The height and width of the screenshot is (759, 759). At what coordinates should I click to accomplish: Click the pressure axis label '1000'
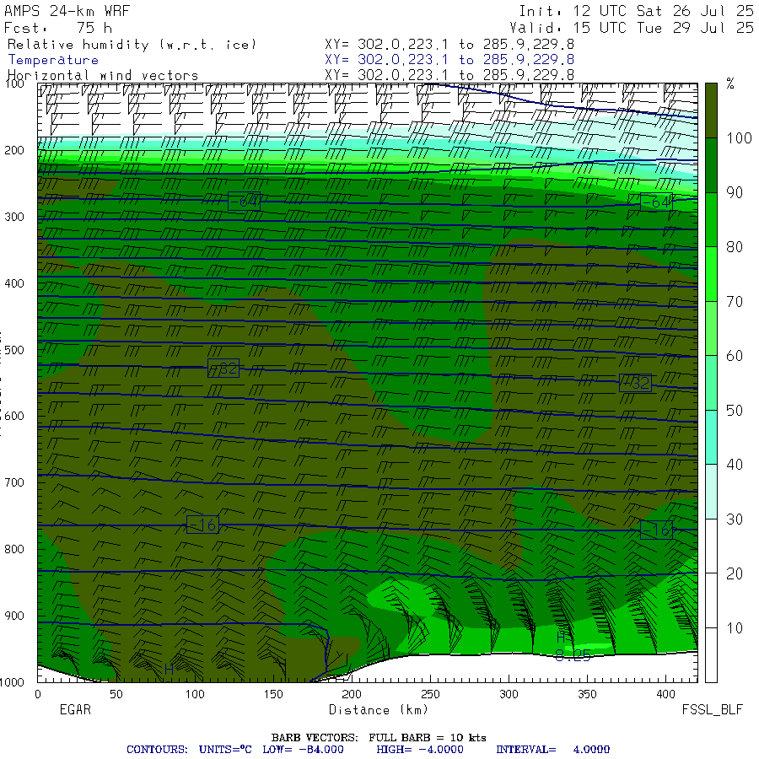12,682
